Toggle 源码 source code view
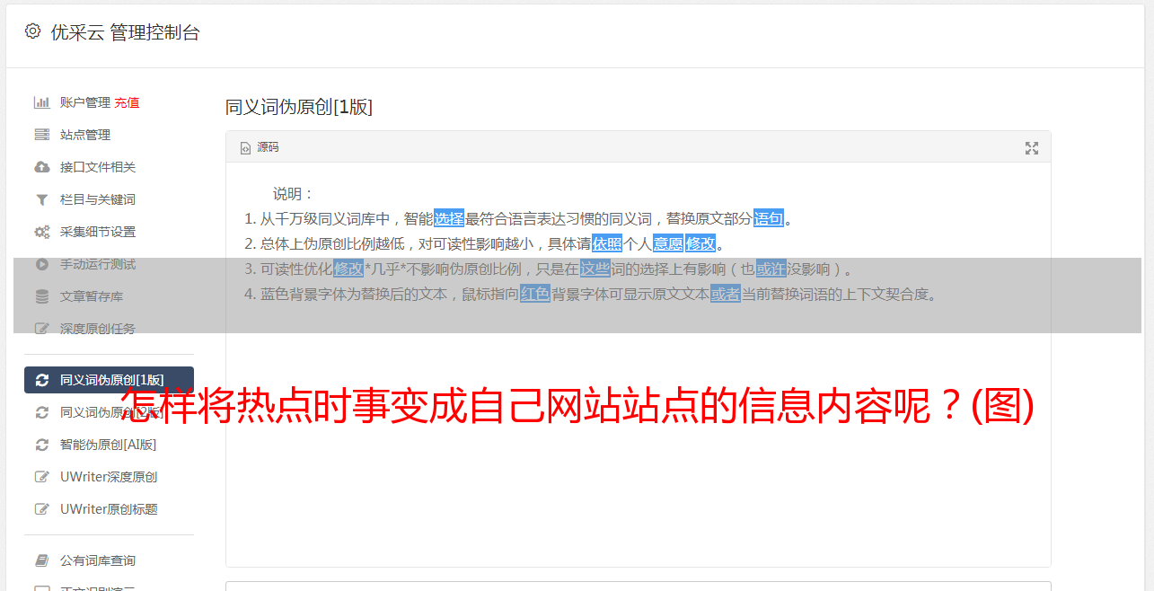 (x=260, y=147)
